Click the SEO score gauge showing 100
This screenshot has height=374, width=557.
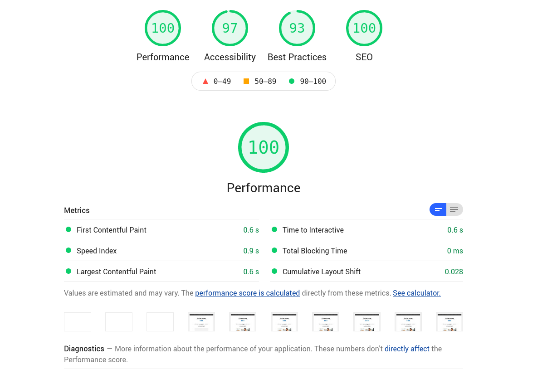click(364, 28)
